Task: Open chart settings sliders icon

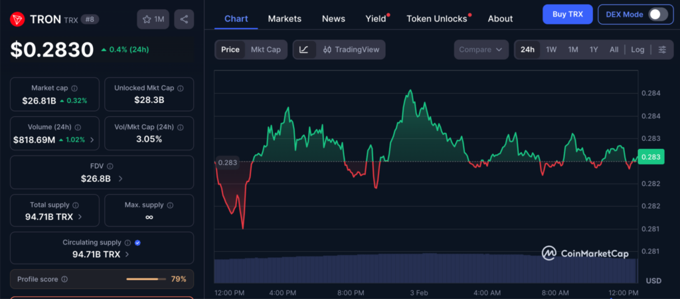Action: (x=662, y=50)
